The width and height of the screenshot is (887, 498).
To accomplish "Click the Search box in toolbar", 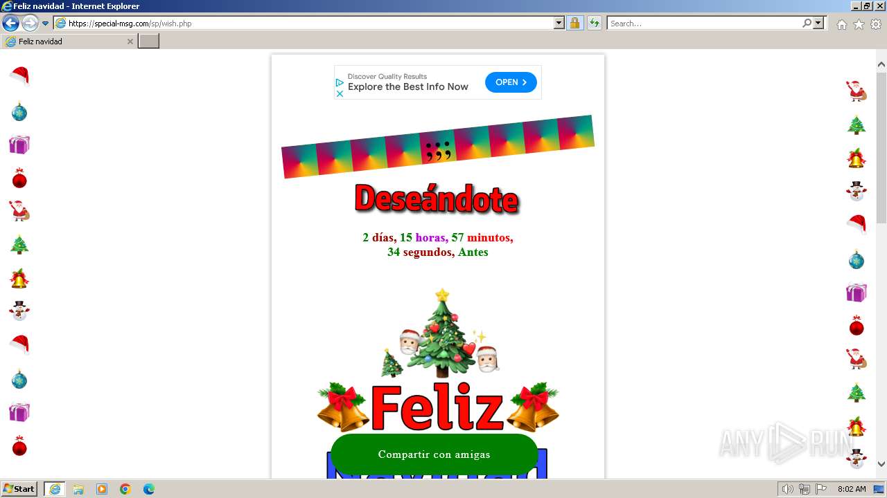I will pyautogui.click(x=704, y=23).
